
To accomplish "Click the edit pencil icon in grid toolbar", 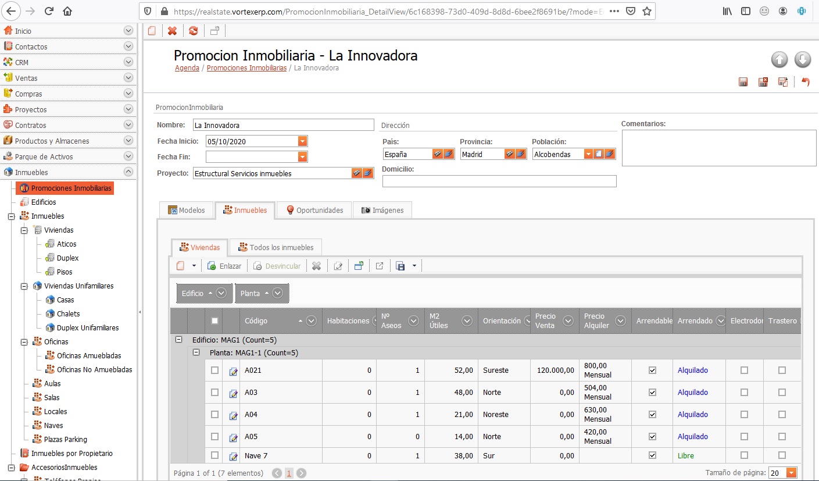I will 338,266.
